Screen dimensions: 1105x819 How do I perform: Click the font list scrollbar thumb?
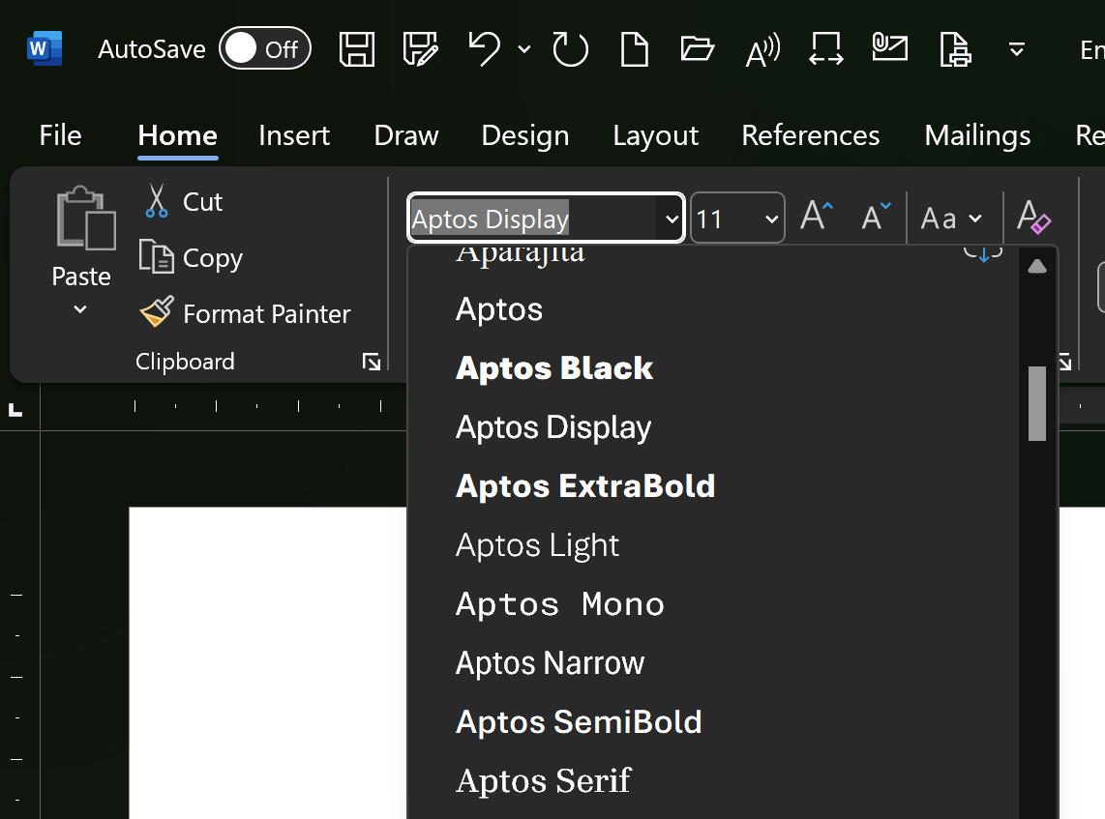pos(1036,403)
